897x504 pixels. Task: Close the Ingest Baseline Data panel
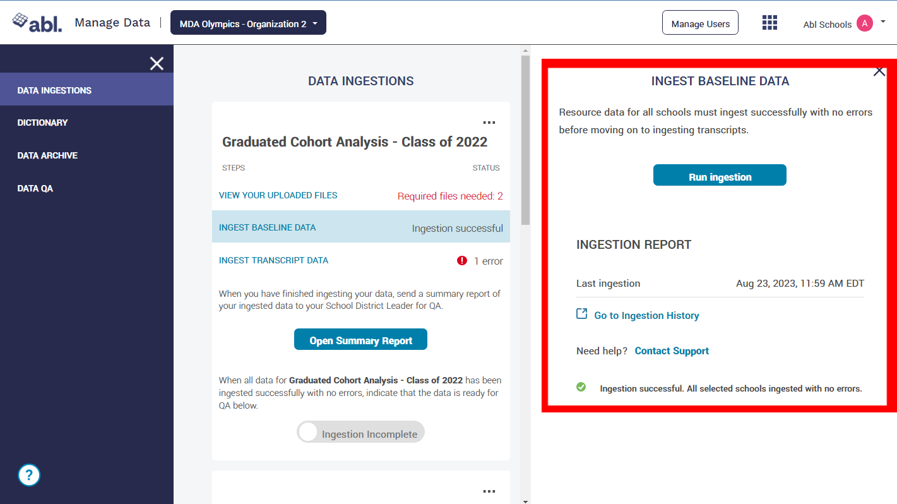879,71
